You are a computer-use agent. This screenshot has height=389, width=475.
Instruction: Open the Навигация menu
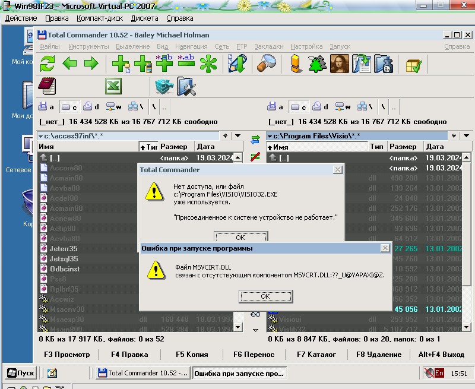(191, 47)
